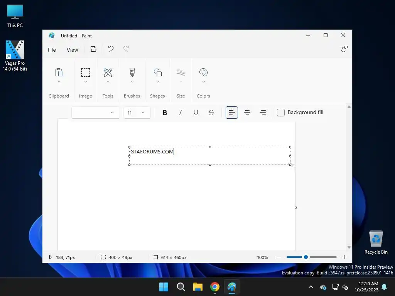
Task: Toggle Strikethrough text formatting
Action: pos(211,113)
